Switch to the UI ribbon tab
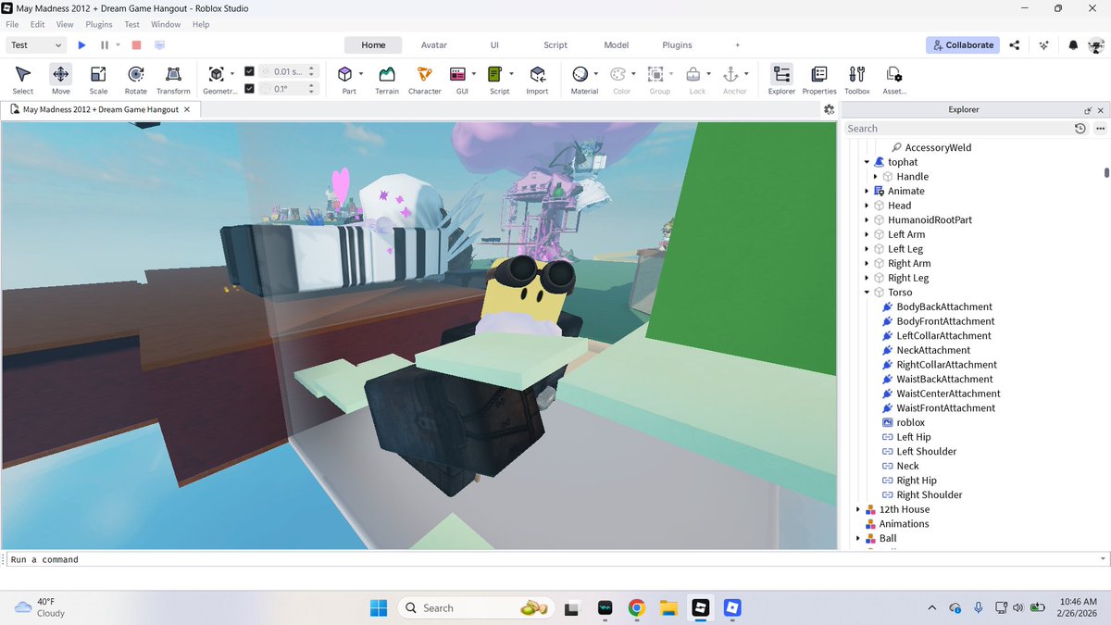 point(495,44)
